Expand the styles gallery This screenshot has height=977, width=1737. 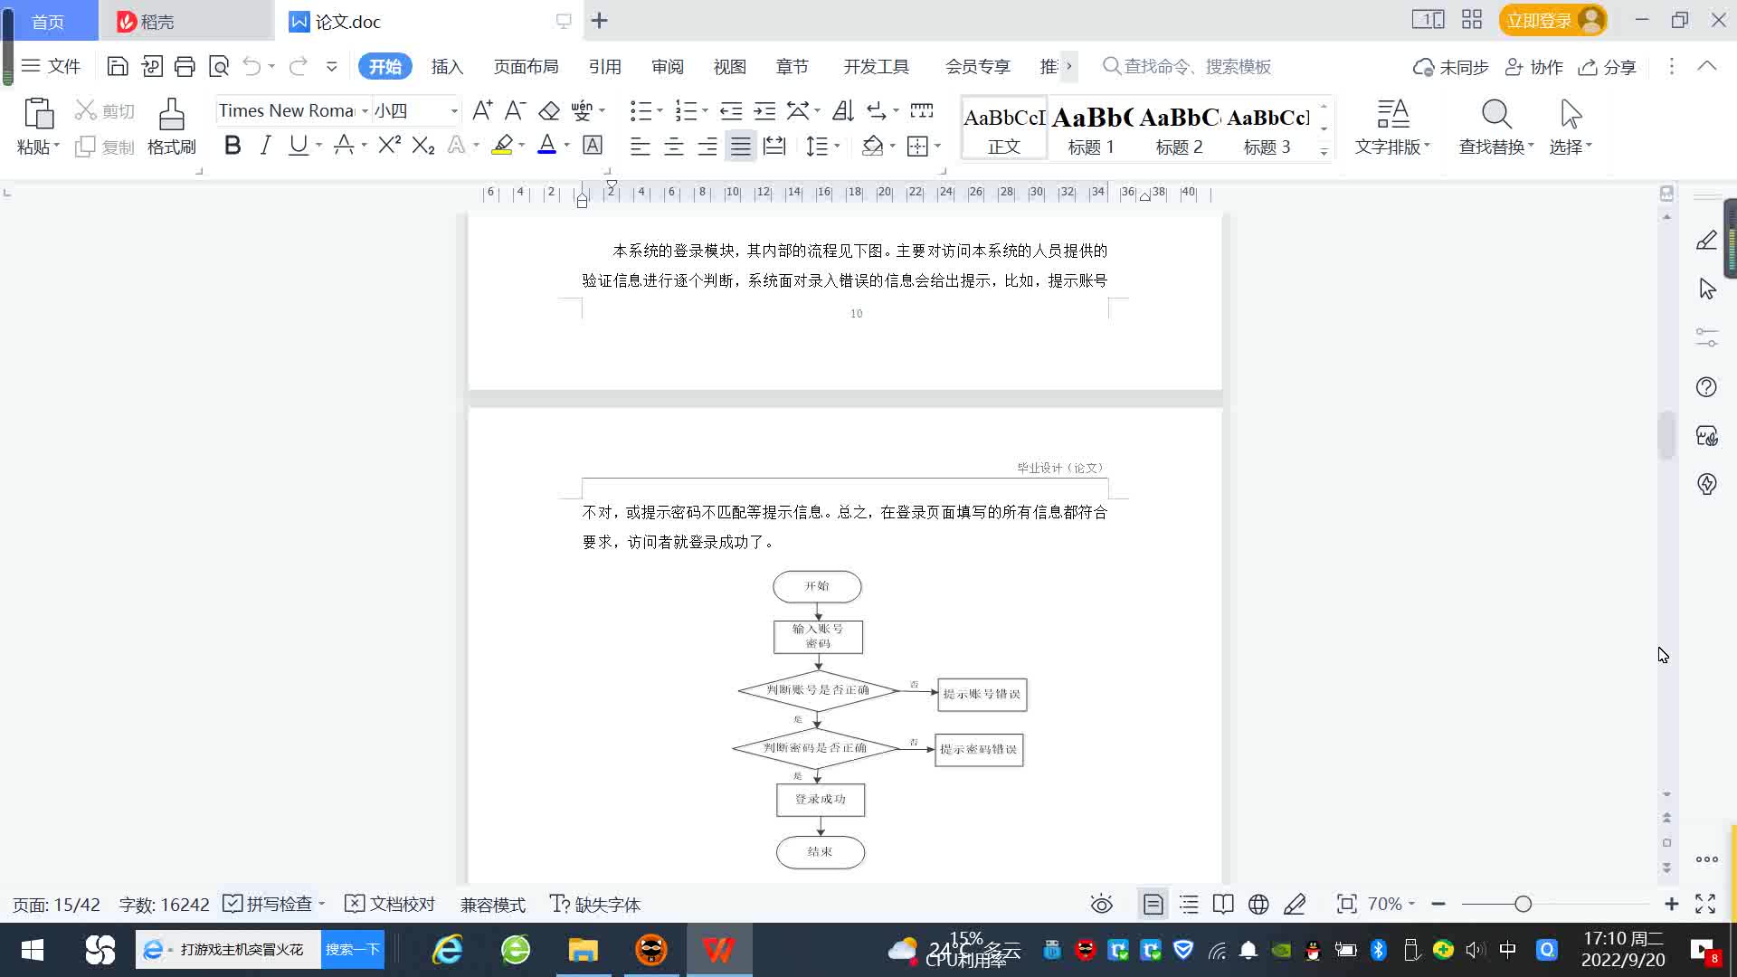pos(1324,152)
